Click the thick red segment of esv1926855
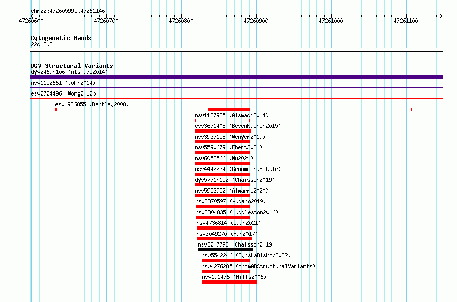The height and width of the screenshot is (302, 457). click(x=229, y=109)
